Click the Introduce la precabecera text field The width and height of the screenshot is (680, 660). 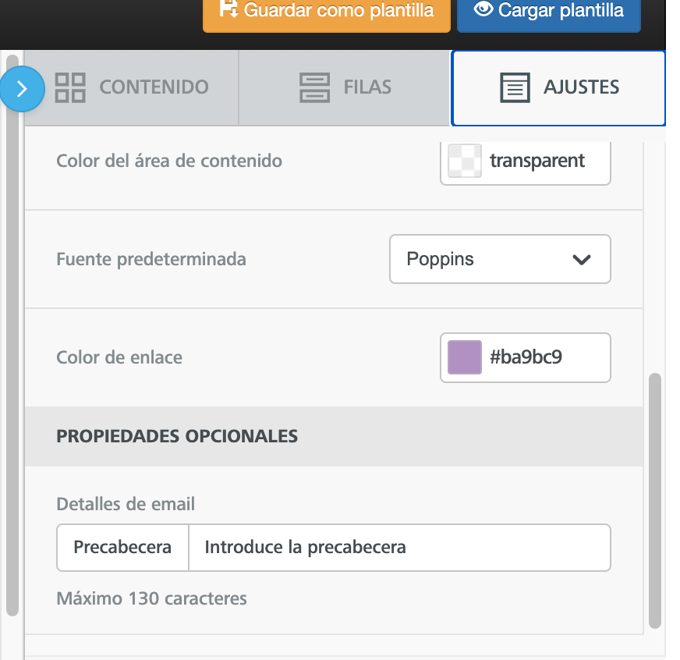tap(398, 548)
